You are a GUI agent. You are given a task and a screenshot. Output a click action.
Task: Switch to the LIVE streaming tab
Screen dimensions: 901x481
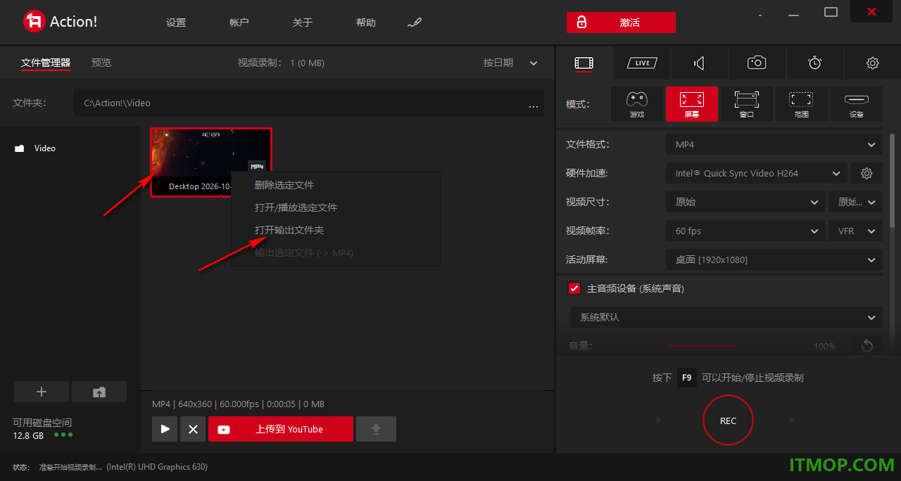coord(642,63)
